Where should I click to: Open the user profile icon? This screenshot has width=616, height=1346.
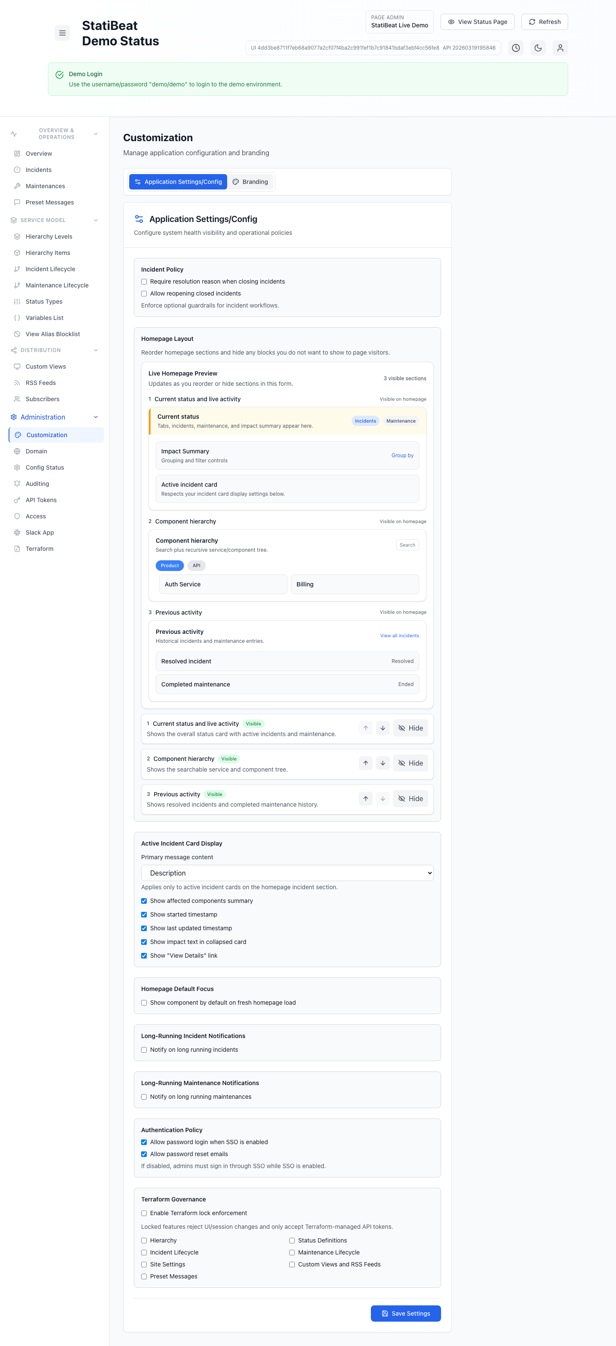[x=560, y=48]
